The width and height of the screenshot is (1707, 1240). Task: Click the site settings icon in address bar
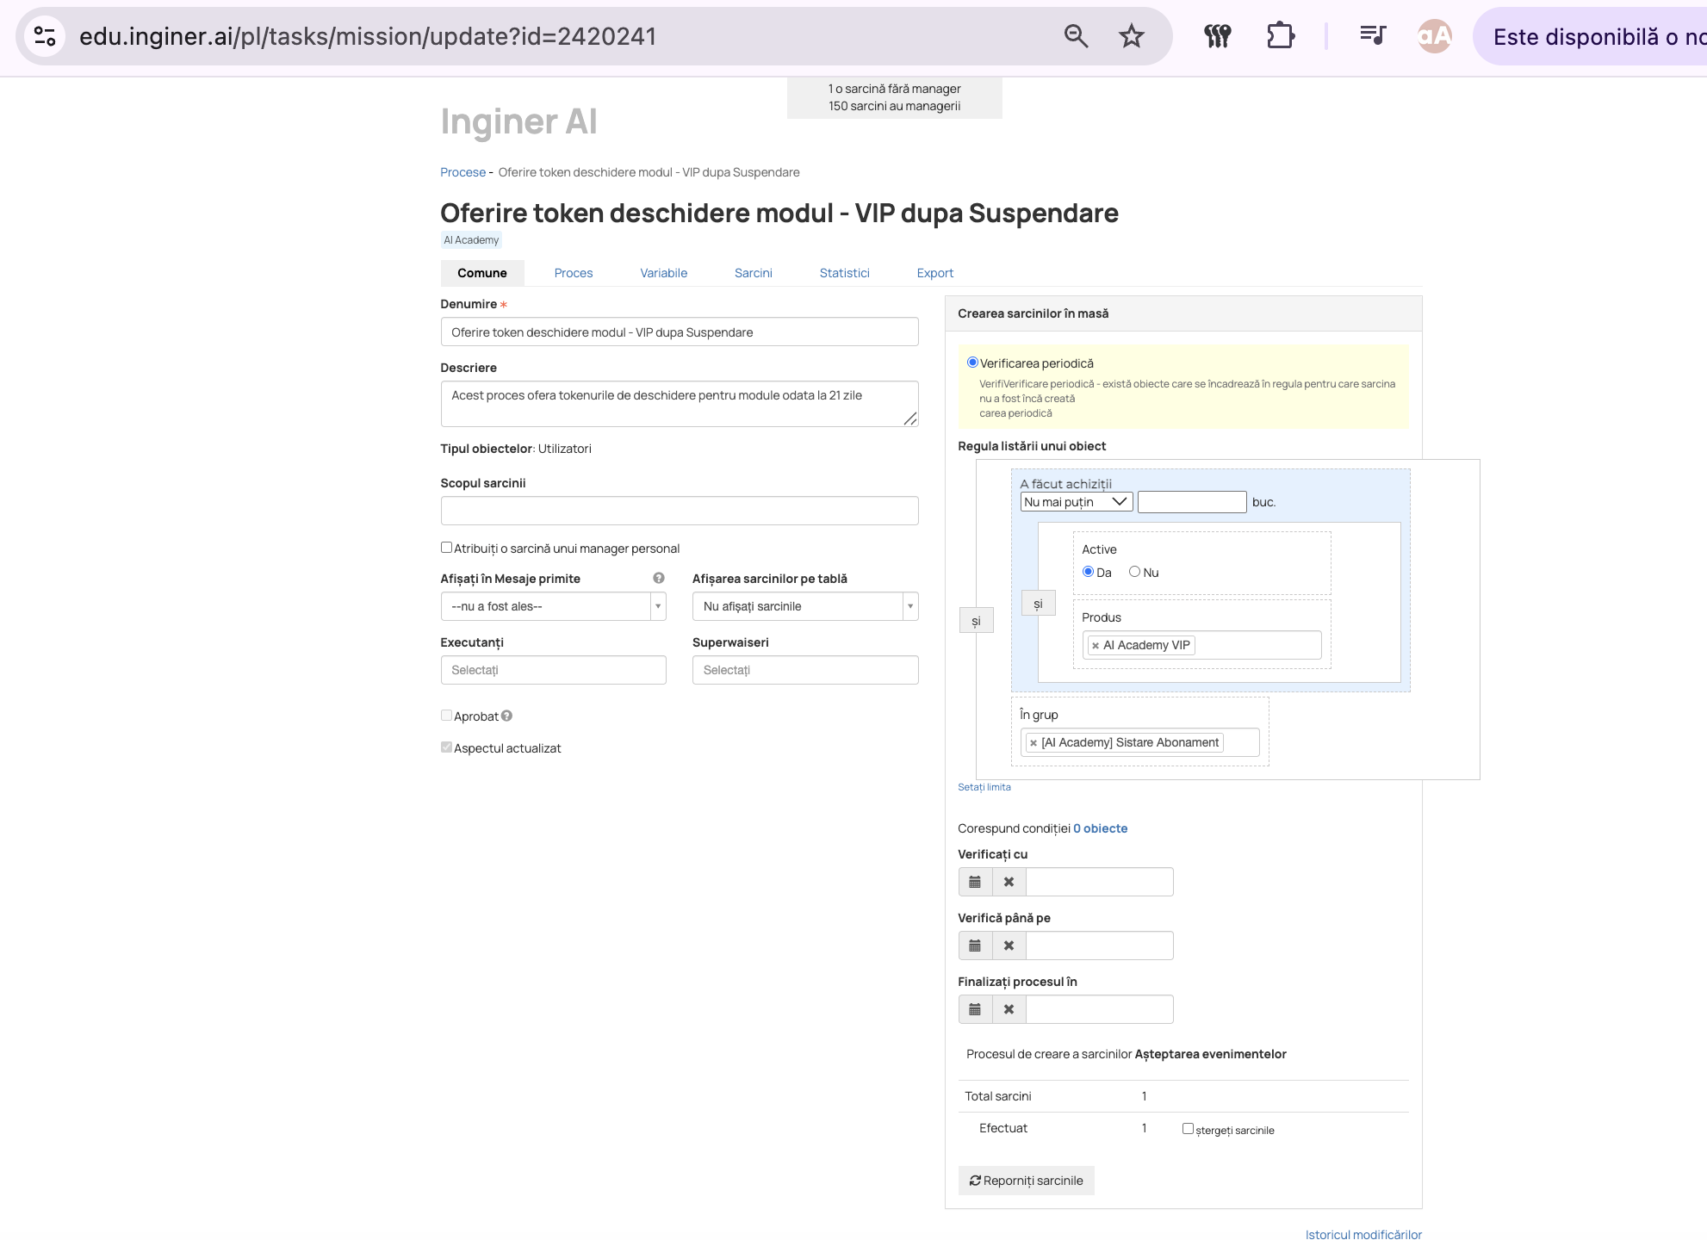tap(45, 36)
